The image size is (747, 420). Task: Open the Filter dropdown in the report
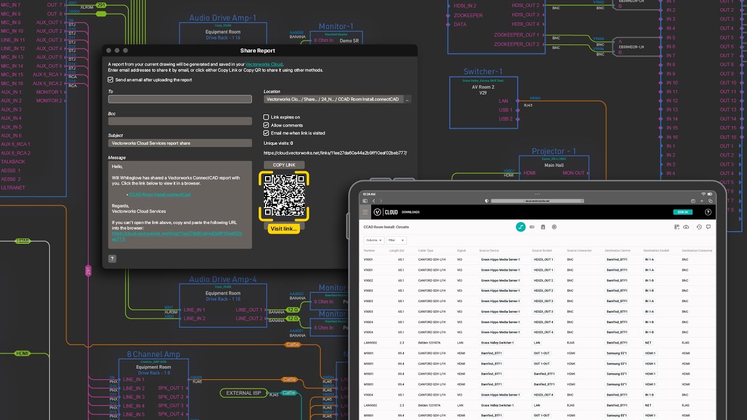[395, 240]
